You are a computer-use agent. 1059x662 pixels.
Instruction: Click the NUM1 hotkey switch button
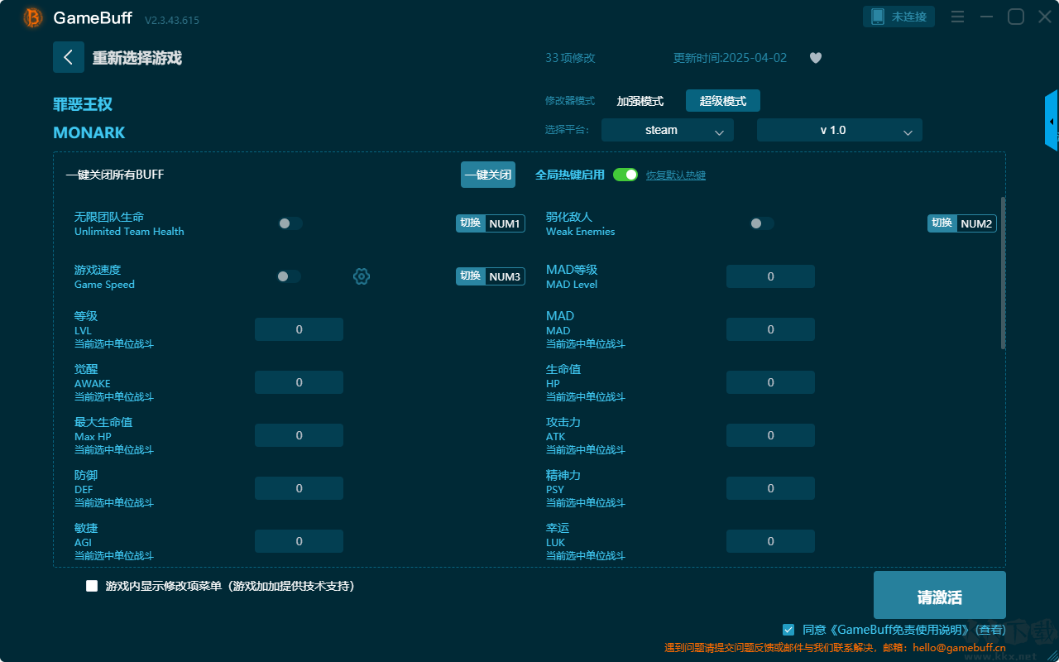pyautogui.click(x=491, y=223)
